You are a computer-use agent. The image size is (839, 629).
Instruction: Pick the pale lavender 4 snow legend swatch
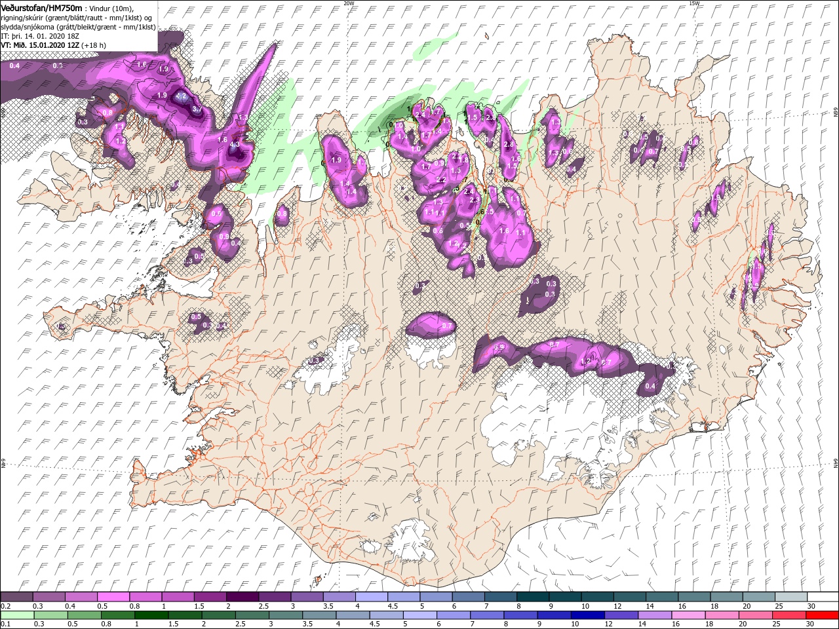pos(372,596)
